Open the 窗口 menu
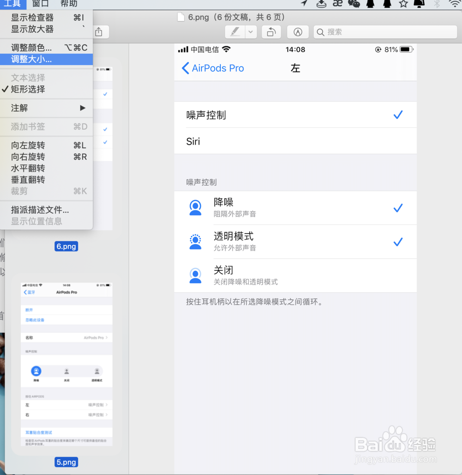The width and height of the screenshot is (462, 475). 40,4
